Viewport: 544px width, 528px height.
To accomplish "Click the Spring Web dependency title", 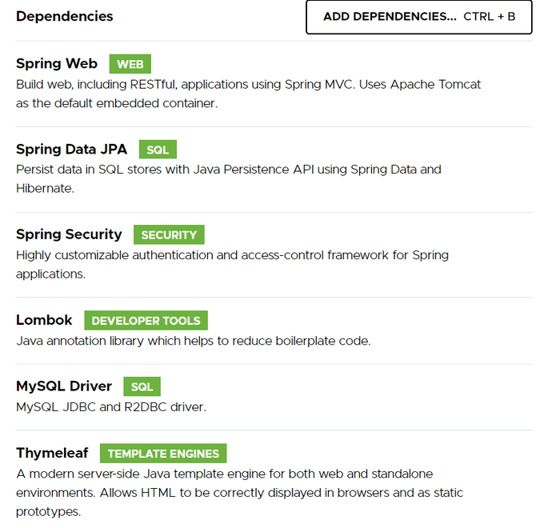I will (57, 63).
